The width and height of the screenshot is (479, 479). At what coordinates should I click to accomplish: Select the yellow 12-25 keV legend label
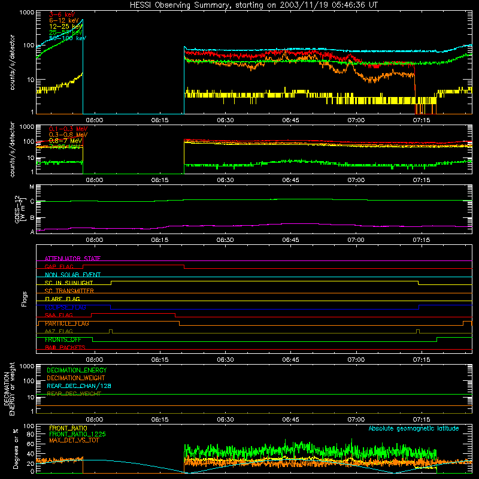(66, 26)
